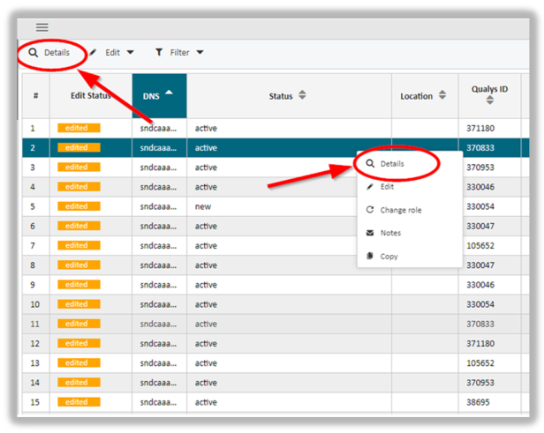Click the Details magnifier icon in toolbar
The image size is (544, 433).
(34, 53)
